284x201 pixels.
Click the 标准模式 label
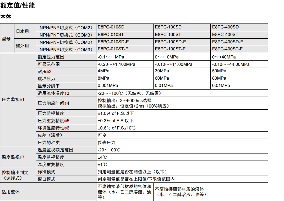(x=47, y=172)
